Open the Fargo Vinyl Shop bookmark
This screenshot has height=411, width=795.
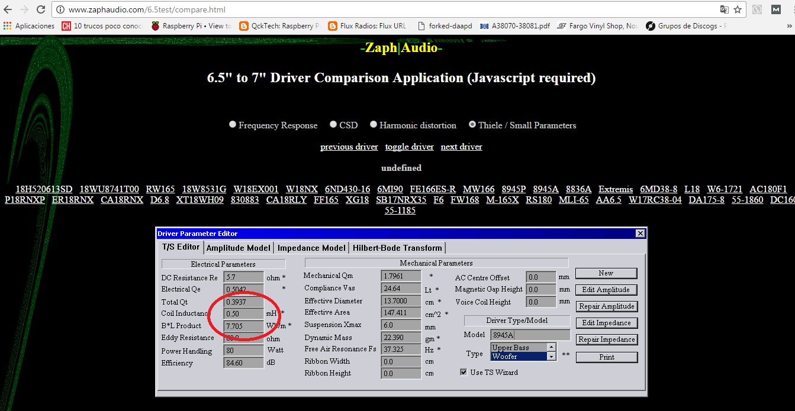click(598, 26)
